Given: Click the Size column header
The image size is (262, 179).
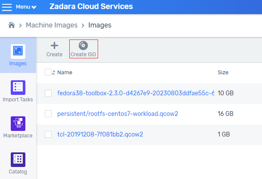Looking at the screenshot, I should click(x=223, y=73).
